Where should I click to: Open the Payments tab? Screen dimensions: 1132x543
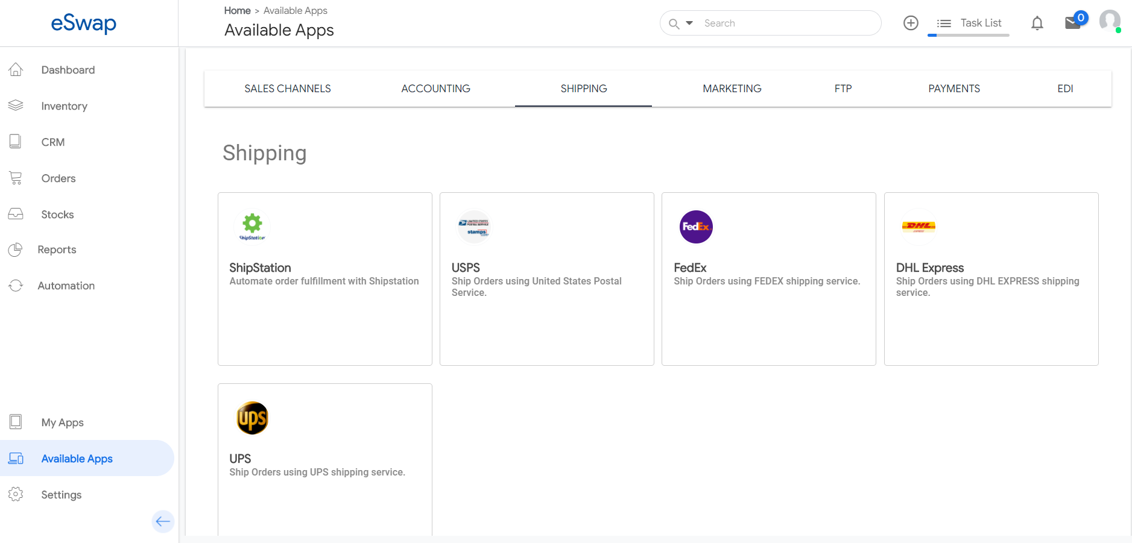(954, 89)
